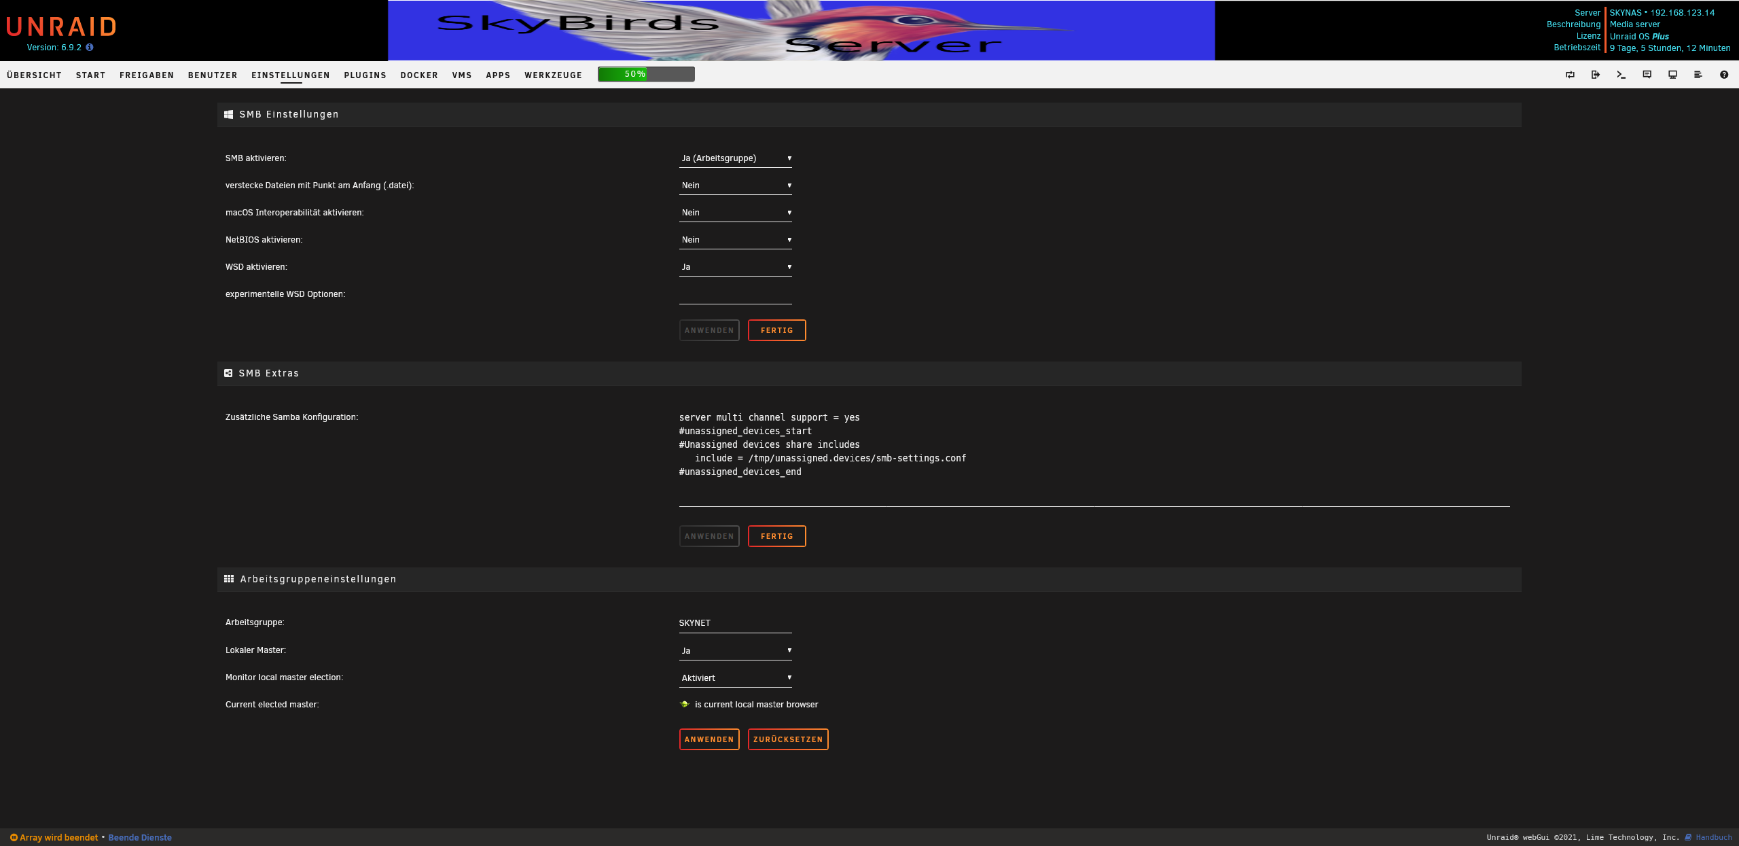Click the banner switch (retweet) icon
The height and width of the screenshot is (846, 1739).
pos(1570,75)
